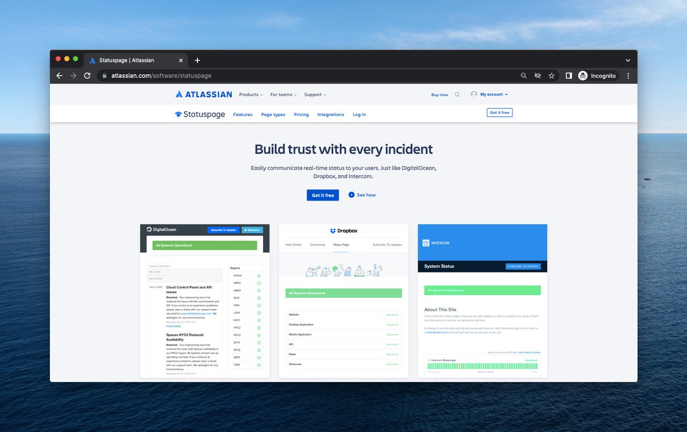
Task: Toggle the browser side panel icon
Action: tap(568, 76)
